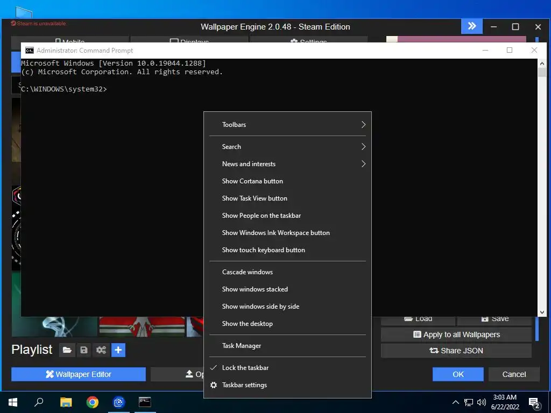Screen dimensions: 551x413
Task: Open the Windows Start menu
Action: pos(13,402)
